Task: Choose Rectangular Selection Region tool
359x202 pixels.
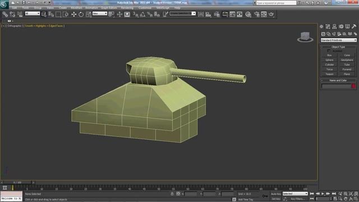Action: (58, 15)
